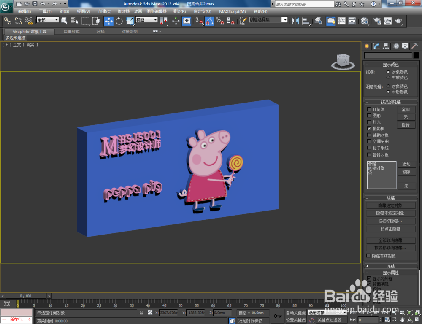Open the 工具(T) menu

click(45, 11)
